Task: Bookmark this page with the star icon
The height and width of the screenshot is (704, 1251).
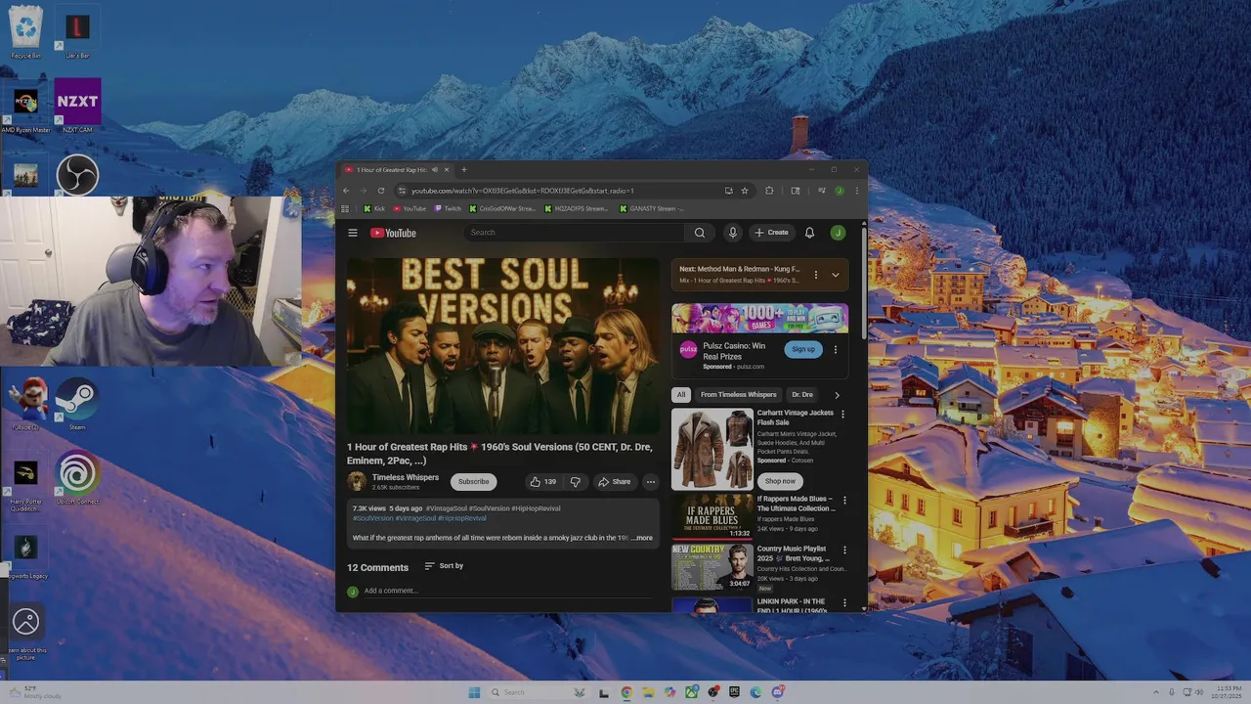Action: [x=744, y=191]
